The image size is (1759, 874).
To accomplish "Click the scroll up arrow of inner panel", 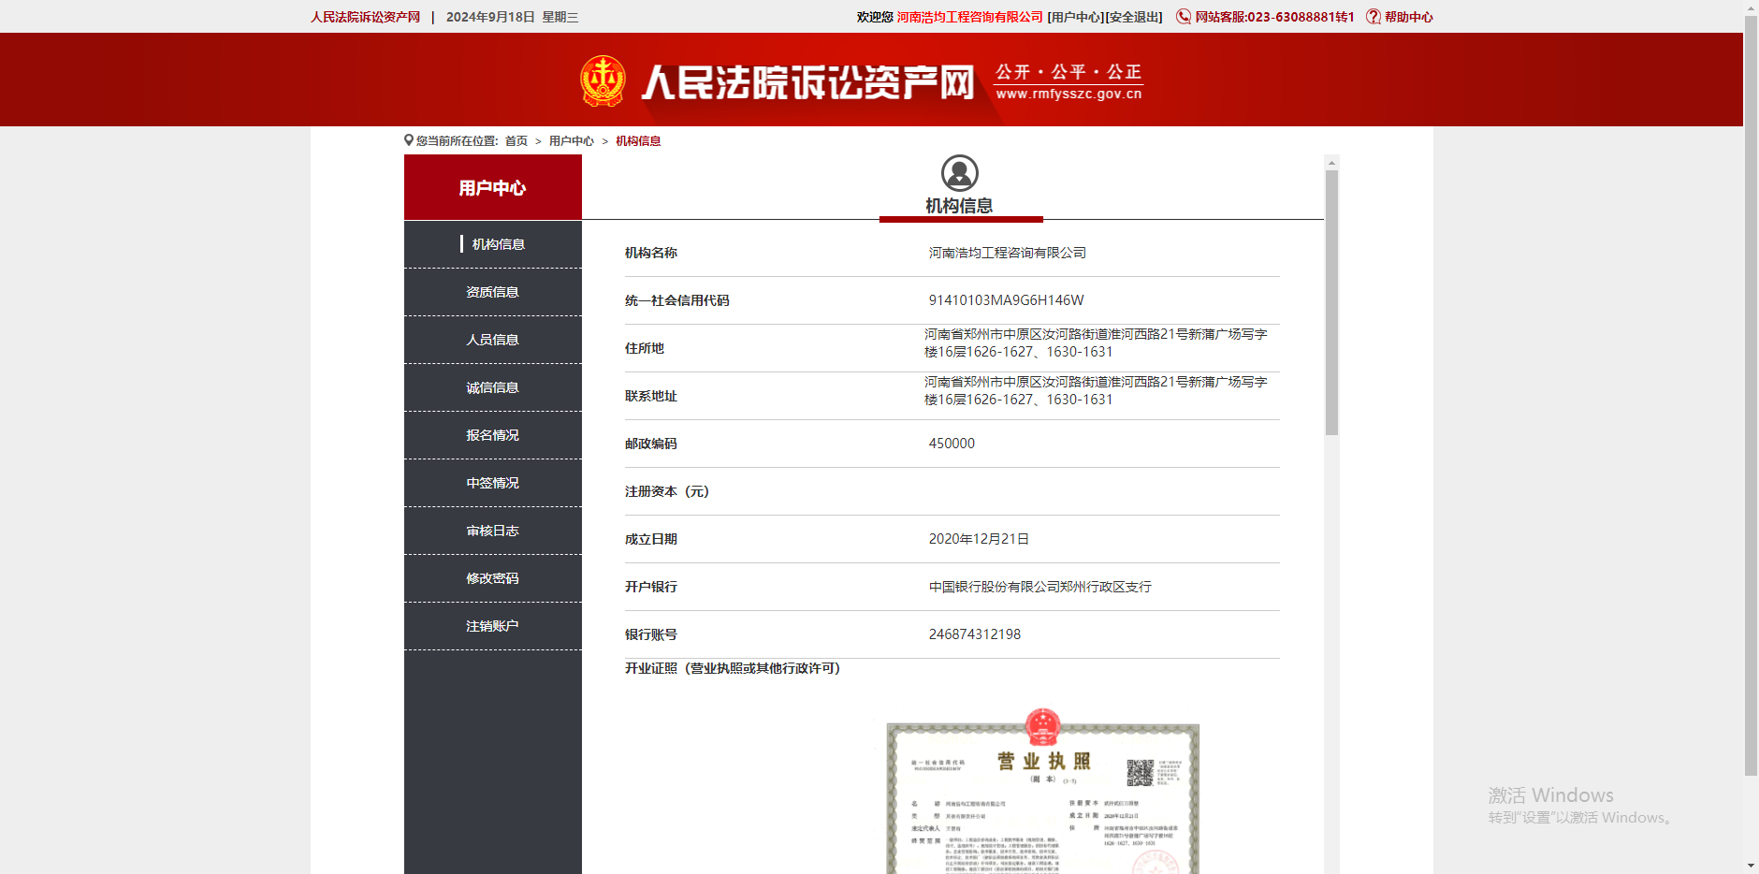I will point(1331,163).
